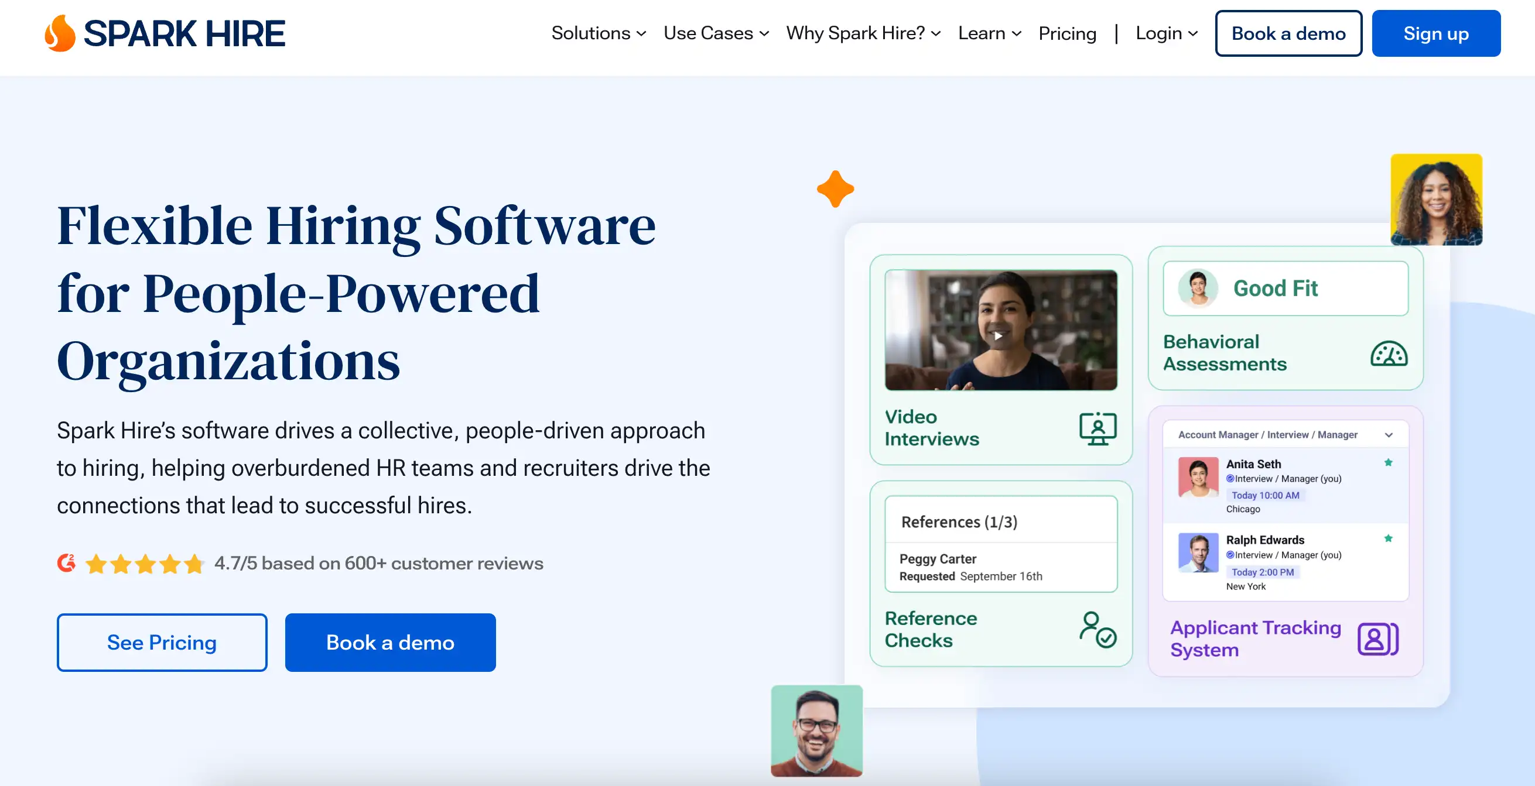This screenshot has height=786, width=1535.
Task: Click Requested September 16th text
Action: click(970, 576)
